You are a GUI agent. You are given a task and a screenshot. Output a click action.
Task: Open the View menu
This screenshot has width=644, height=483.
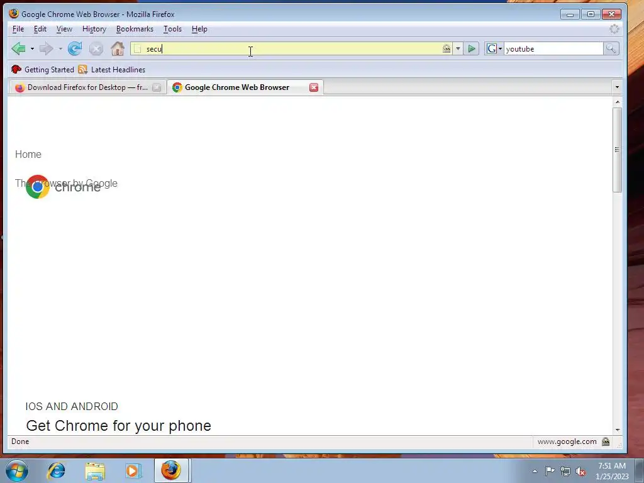[65, 29]
